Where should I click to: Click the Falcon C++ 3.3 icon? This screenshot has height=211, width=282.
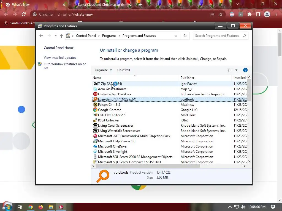click(x=95, y=104)
